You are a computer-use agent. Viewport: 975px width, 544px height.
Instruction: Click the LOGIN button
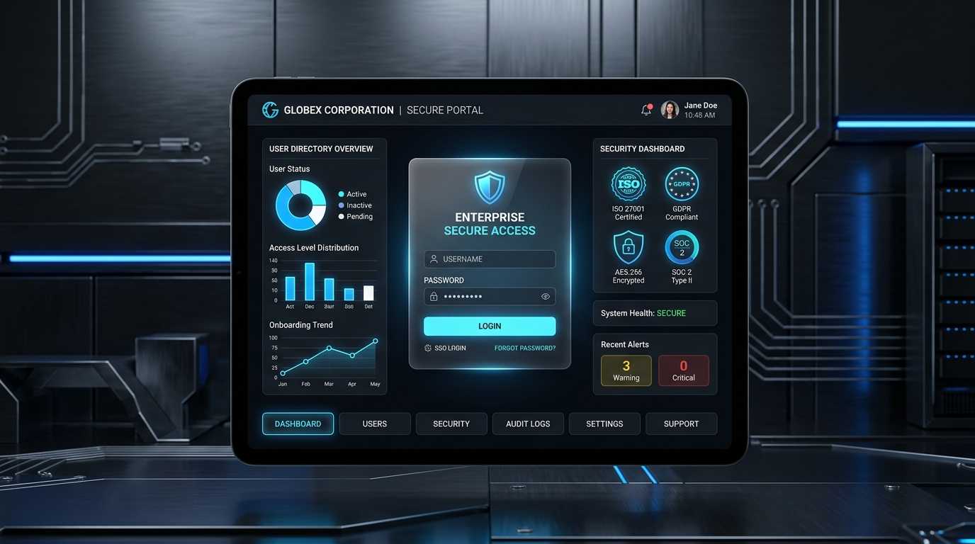490,326
